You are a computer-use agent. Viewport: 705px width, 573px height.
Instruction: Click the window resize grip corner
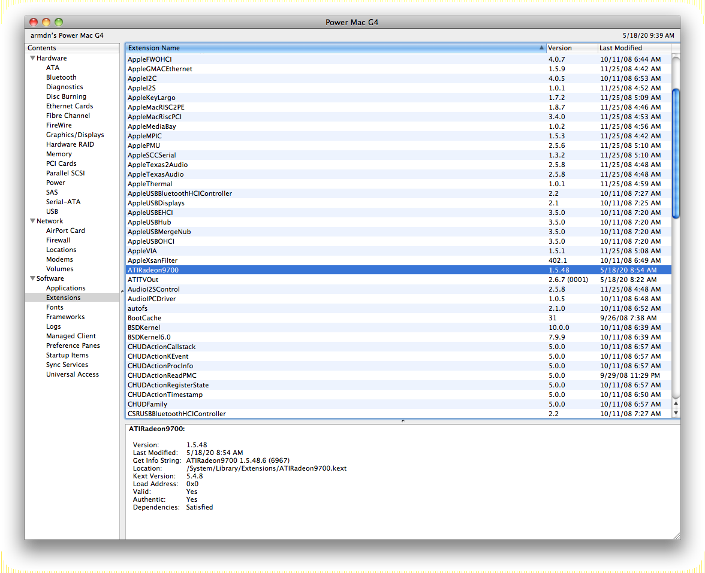[676, 535]
